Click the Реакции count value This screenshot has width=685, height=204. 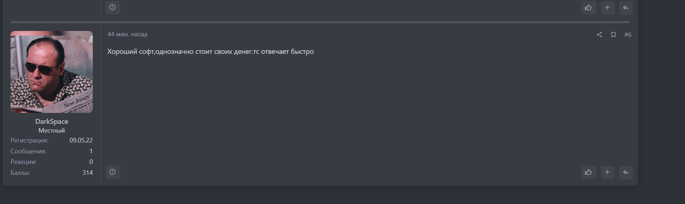coord(91,162)
